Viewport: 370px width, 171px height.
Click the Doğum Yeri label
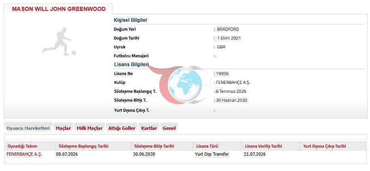coord(125,29)
